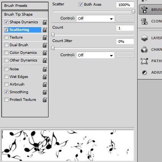Viewport: 162px width, 162px height.
Task: Click the Count value field
Action: tap(125, 28)
